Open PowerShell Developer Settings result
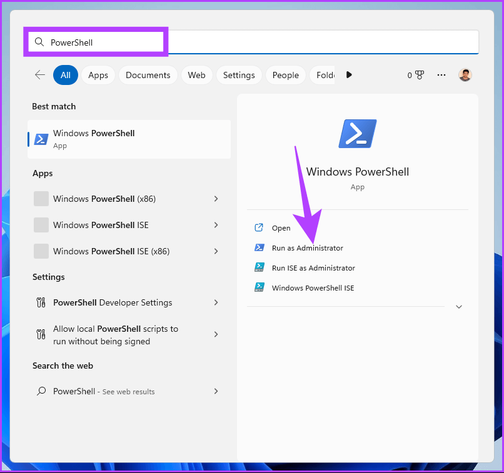 (129, 302)
